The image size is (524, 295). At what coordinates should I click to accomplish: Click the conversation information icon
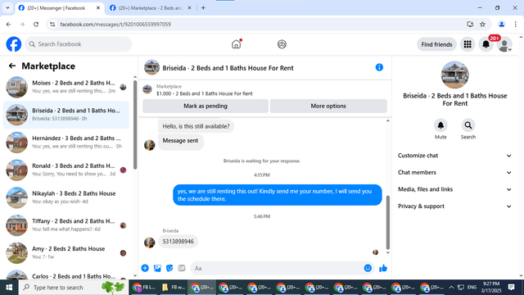pos(379,67)
